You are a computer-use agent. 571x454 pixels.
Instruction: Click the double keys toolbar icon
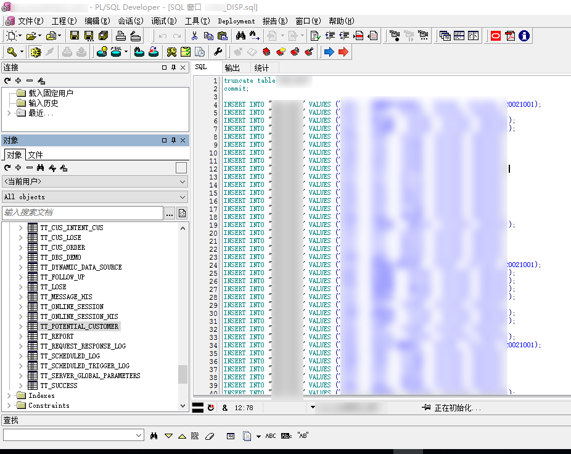171,52
